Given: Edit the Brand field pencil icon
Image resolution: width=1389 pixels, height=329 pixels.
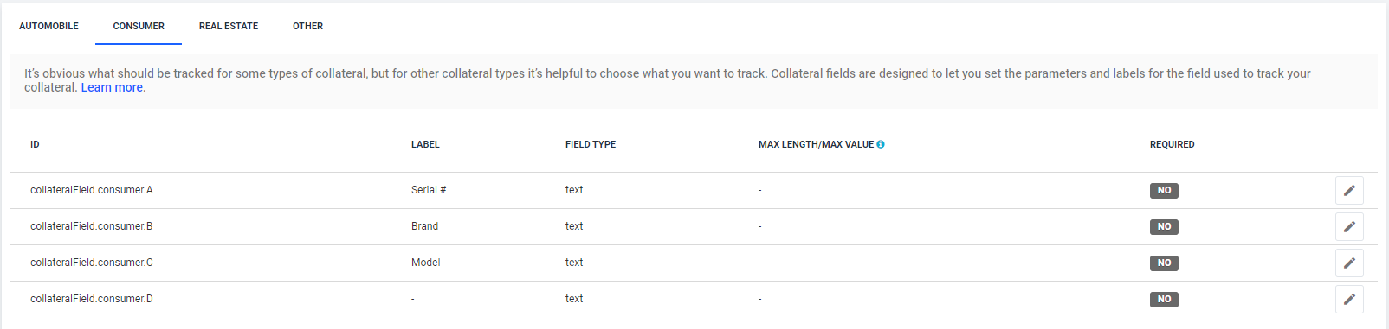Looking at the screenshot, I should click(1349, 226).
